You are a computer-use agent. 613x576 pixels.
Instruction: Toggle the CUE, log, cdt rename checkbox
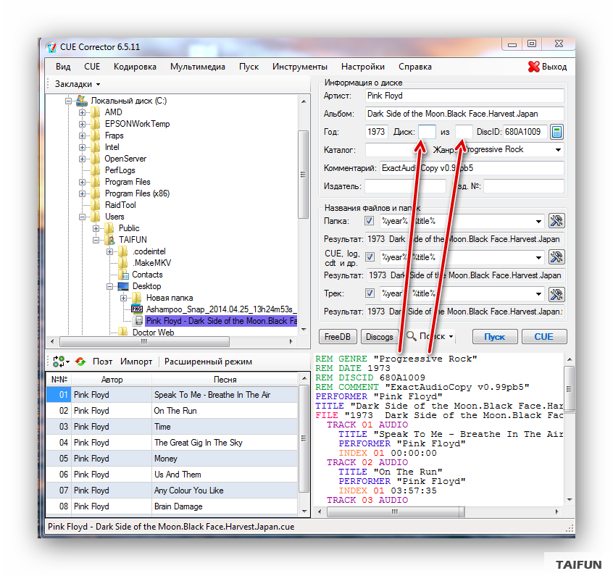coord(370,257)
